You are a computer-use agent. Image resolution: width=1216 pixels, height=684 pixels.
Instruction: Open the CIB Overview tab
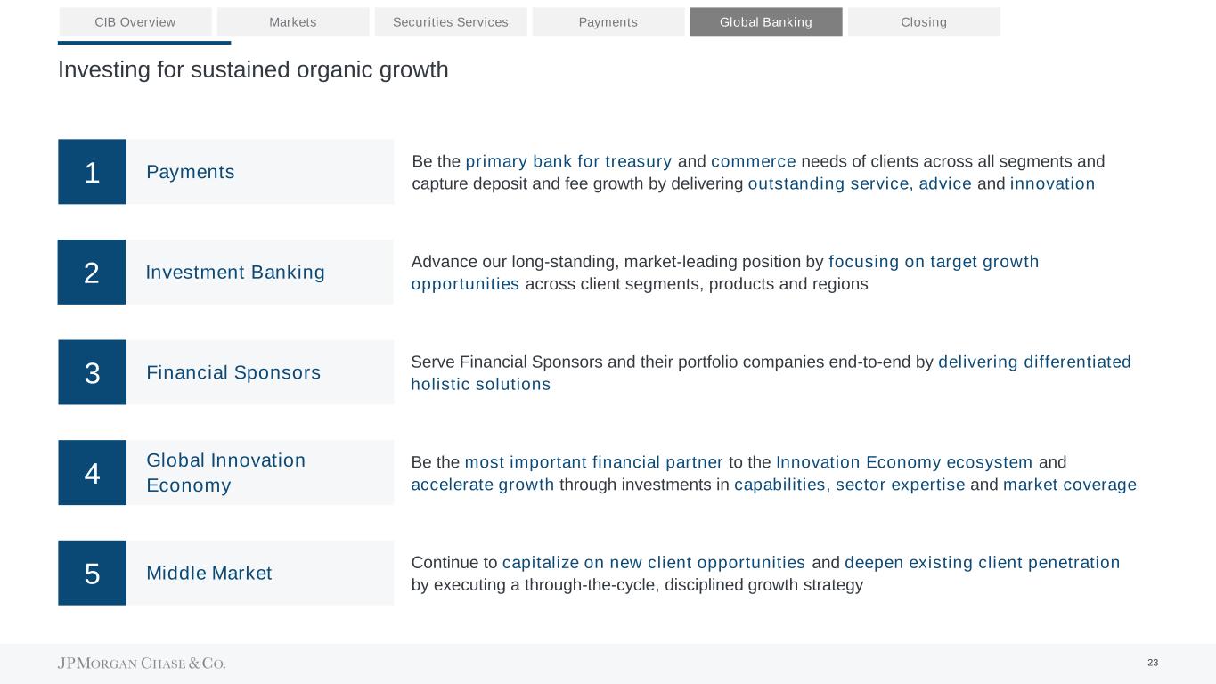(x=135, y=21)
